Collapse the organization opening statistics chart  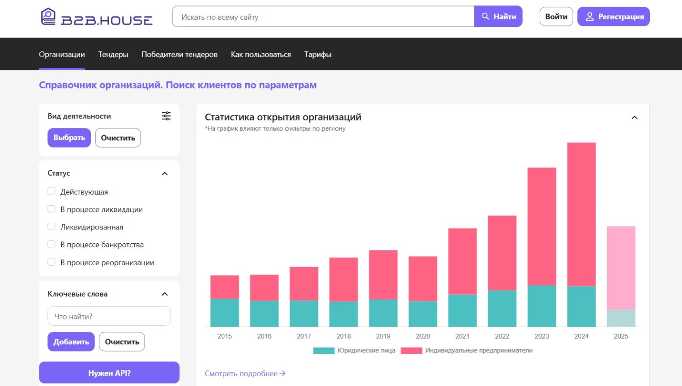click(x=634, y=118)
